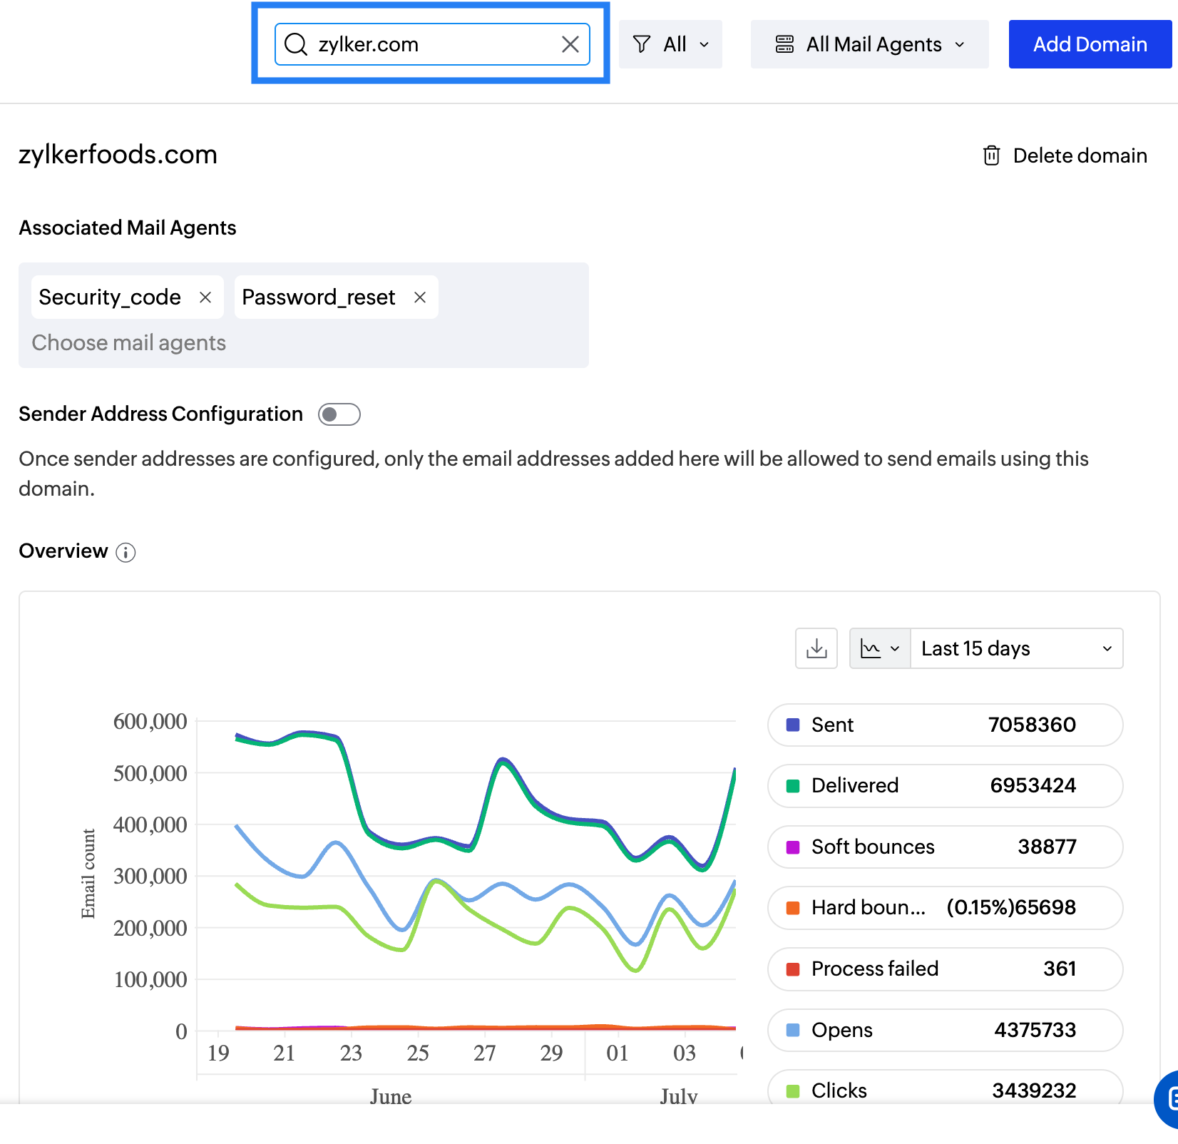Enable Sender Address Configuration toggle
Image resolution: width=1178 pixels, height=1144 pixels.
point(339,414)
